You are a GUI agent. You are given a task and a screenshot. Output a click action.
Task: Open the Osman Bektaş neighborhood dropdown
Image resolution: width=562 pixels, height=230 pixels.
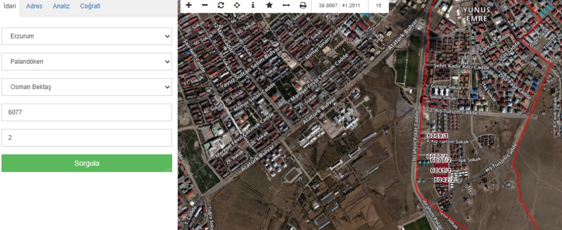pyautogui.click(x=87, y=87)
